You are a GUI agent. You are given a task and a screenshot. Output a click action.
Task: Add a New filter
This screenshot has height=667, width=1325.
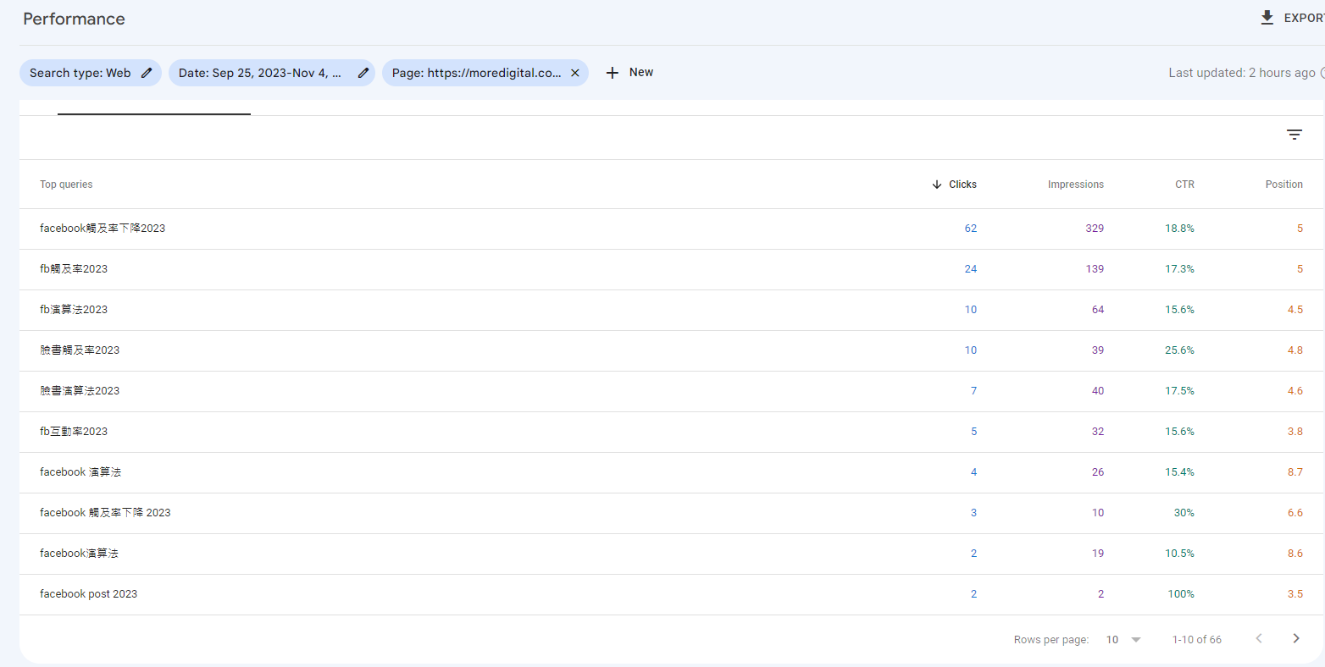point(629,73)
